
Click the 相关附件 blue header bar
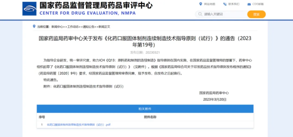145,109
